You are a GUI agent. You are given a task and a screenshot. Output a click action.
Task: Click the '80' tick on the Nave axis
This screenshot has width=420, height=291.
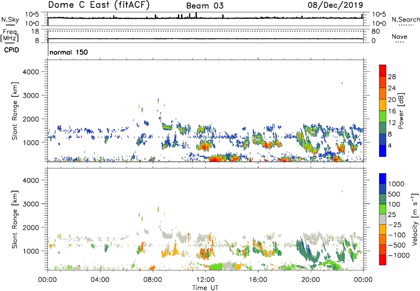[376, 32]
